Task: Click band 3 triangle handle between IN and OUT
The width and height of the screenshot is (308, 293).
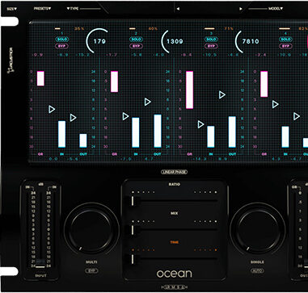Action: click(x=222, y=94)
